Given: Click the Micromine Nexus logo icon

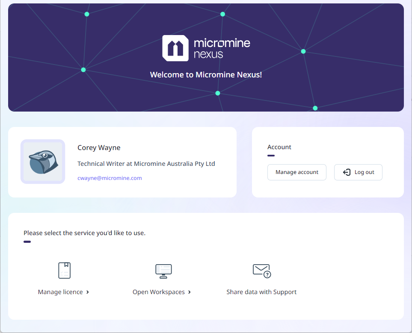Looking at the screenshot, I should click(175, 48).
